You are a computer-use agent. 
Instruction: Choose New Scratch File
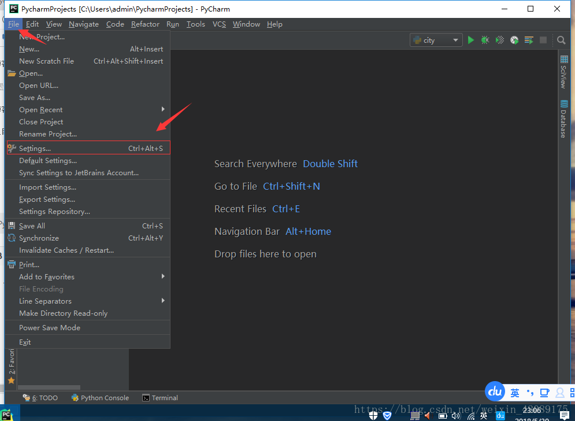[88, 61]
